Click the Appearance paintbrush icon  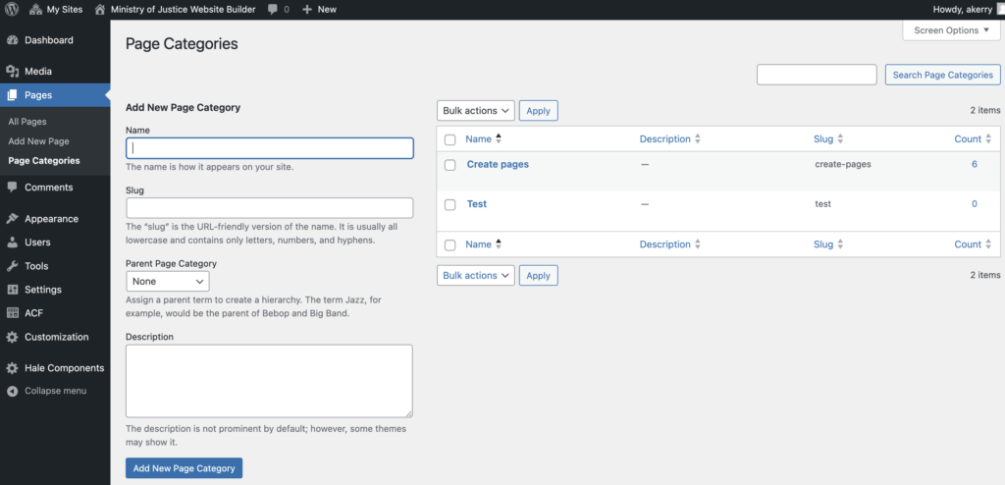12,219
